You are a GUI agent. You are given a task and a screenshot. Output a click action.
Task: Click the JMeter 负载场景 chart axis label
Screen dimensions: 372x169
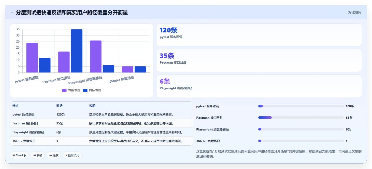point(122,79)
